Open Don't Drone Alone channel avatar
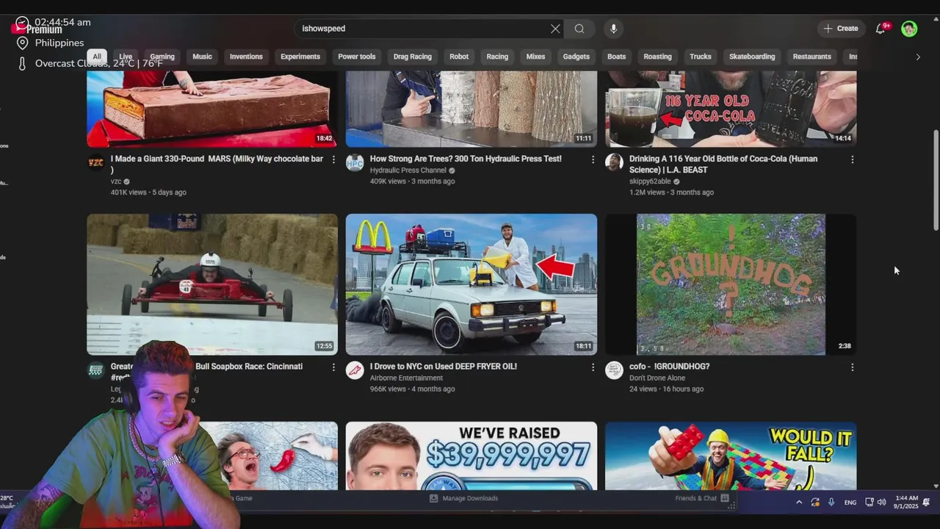 click(x=614, y=370)
